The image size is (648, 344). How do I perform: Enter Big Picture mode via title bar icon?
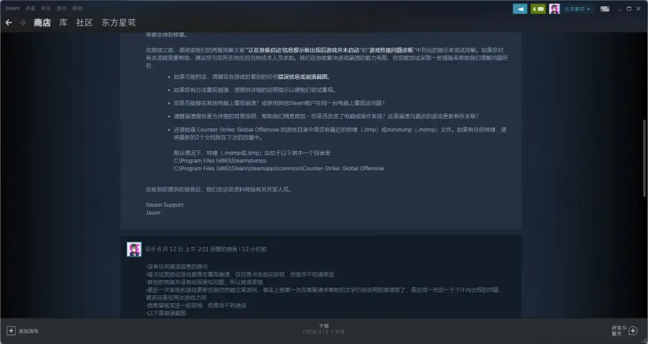coord(605,9)
